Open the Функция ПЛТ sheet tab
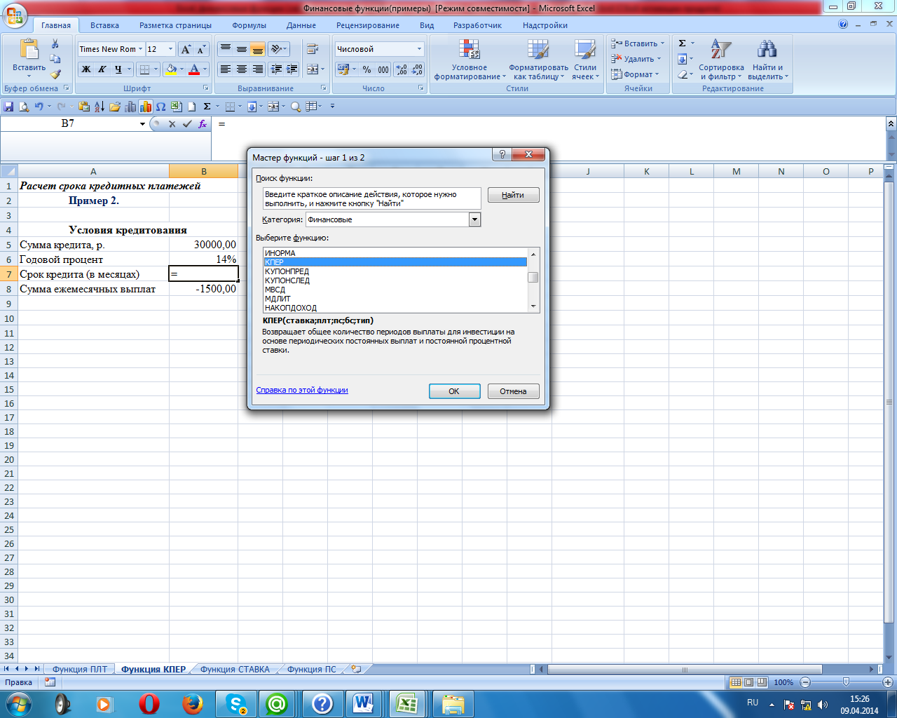897x718 pixels. tap(80, 669)
